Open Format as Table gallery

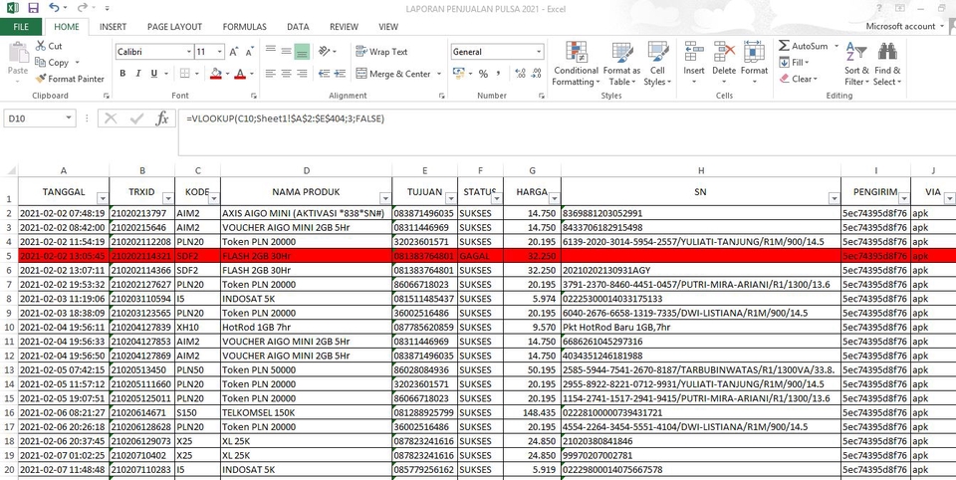click(x=621, y=64)
